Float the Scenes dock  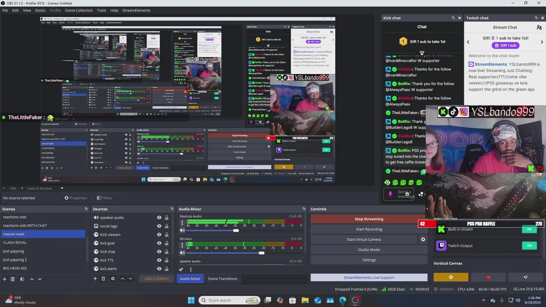pyautogui.click(x=86, y=209)
